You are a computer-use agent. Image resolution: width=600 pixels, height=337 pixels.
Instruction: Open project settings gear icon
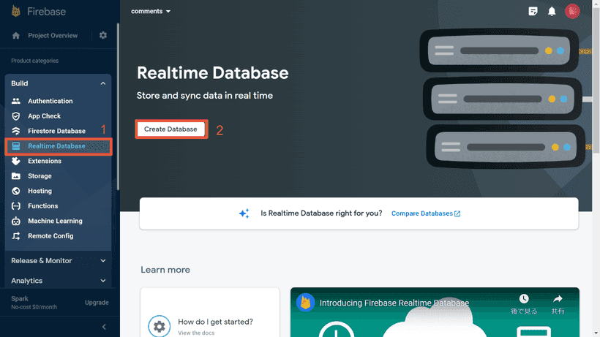tap(103, 35)
